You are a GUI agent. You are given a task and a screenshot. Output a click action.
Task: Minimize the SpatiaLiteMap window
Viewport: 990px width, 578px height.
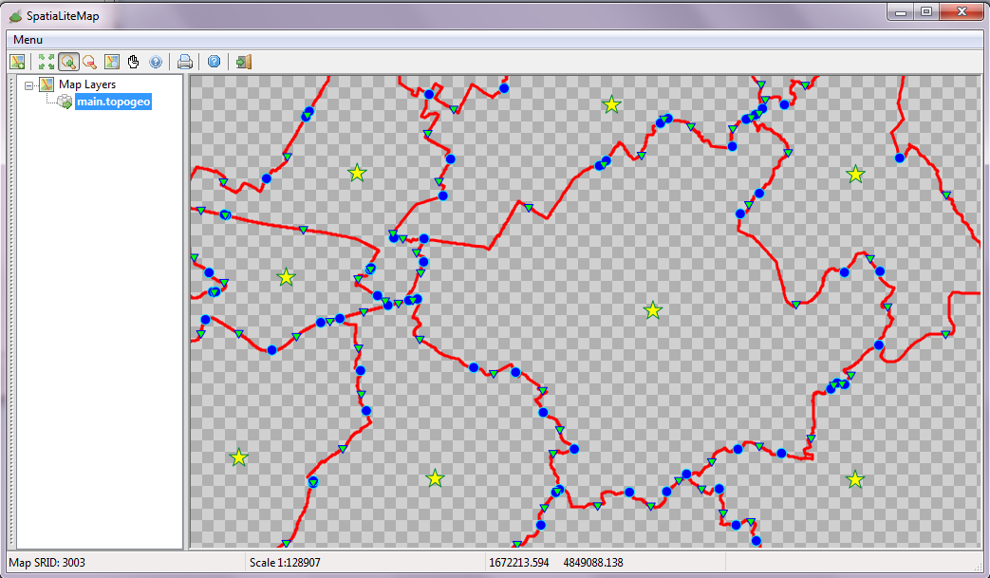[x=901, y=12]
